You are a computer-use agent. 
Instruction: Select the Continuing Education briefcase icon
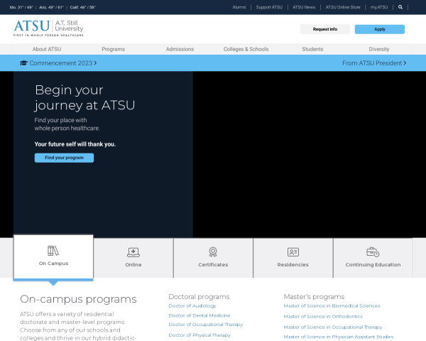[x=373, y=252]
